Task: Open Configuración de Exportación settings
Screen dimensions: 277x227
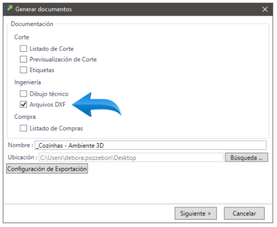Action: pyautogui.click(x=47, y=168)
